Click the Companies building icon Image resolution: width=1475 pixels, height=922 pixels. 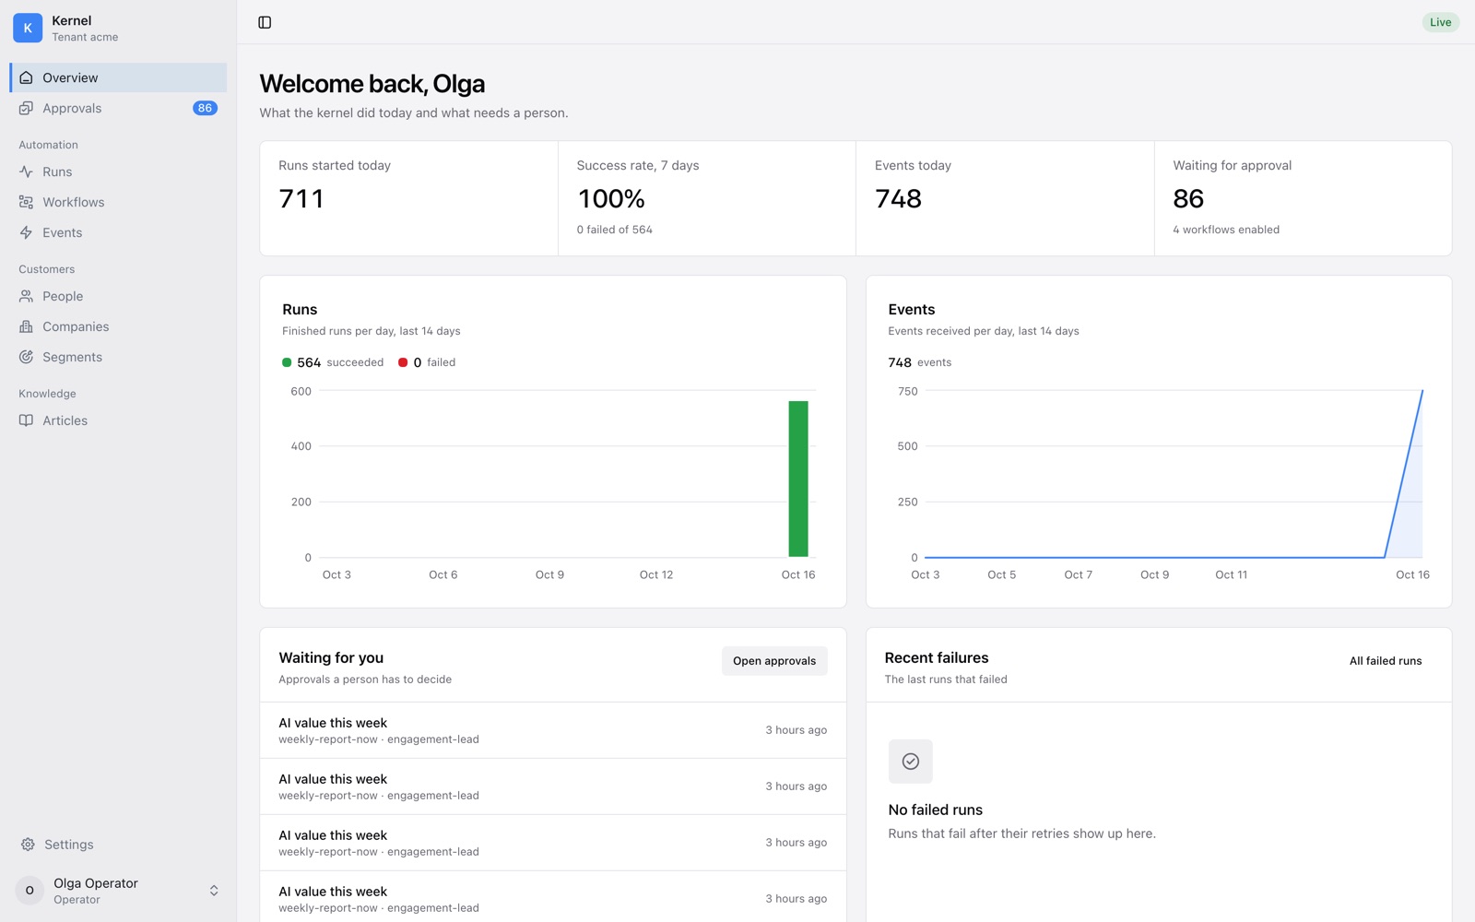tap(26, 326)
